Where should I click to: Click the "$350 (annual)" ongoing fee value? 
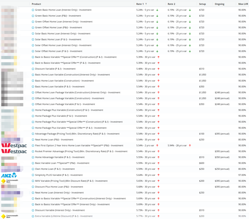tap(222, 157)
